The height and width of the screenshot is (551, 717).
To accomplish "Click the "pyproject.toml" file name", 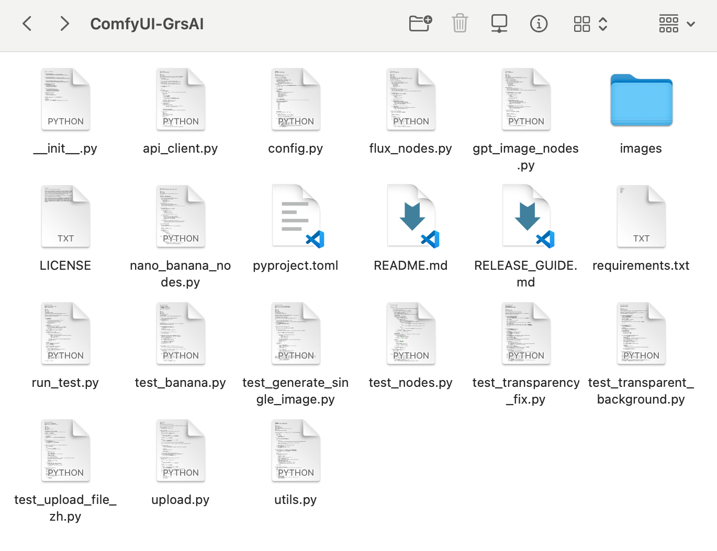I will tap(296, 266).
